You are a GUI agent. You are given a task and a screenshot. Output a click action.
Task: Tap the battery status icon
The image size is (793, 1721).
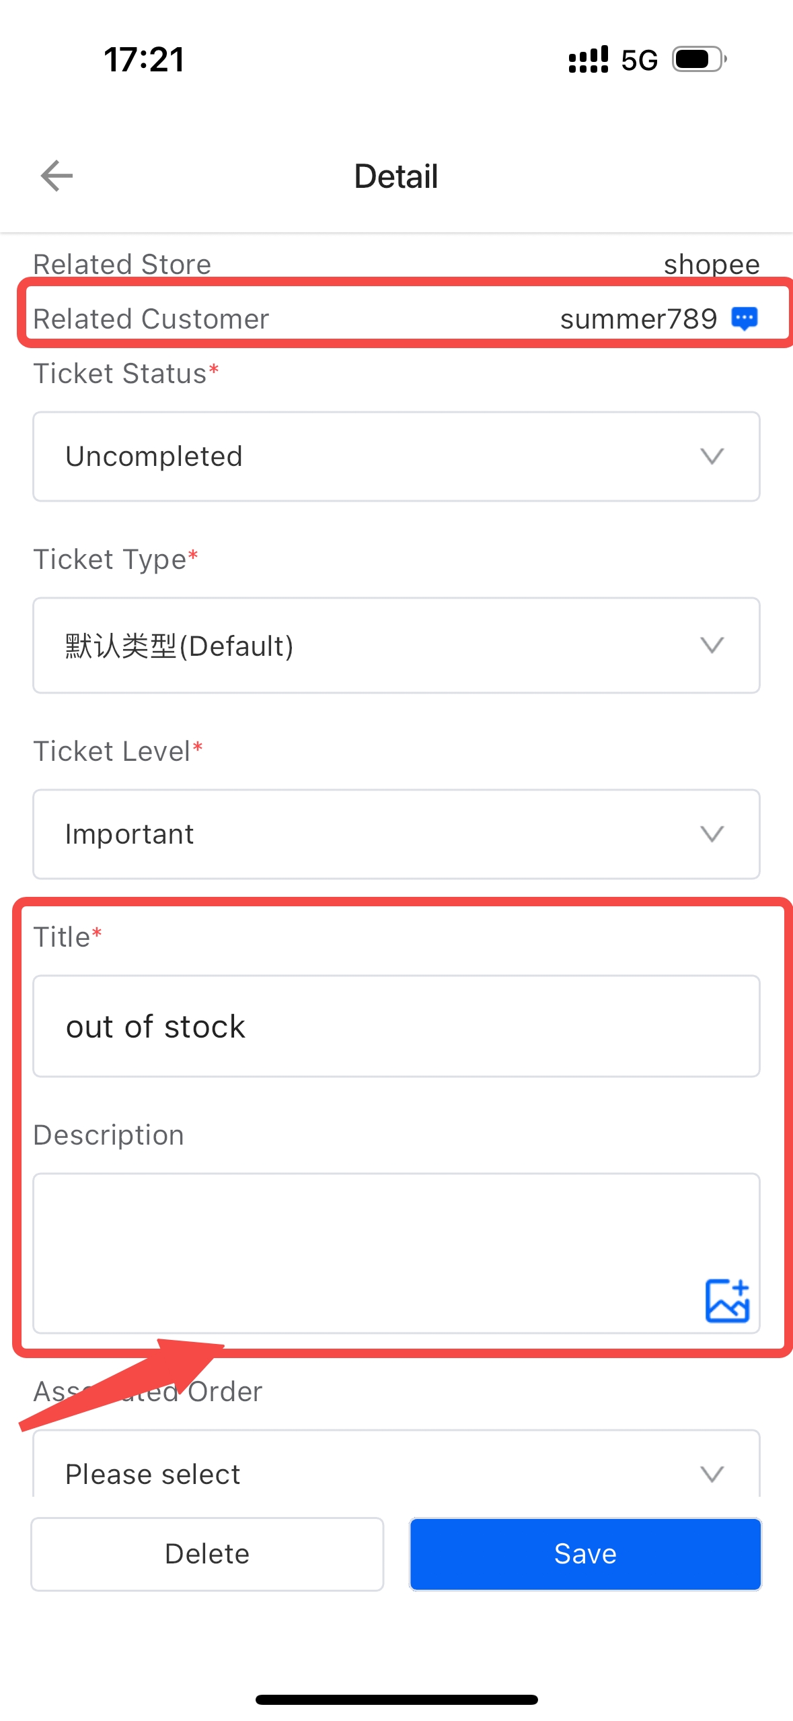point(700,59)
